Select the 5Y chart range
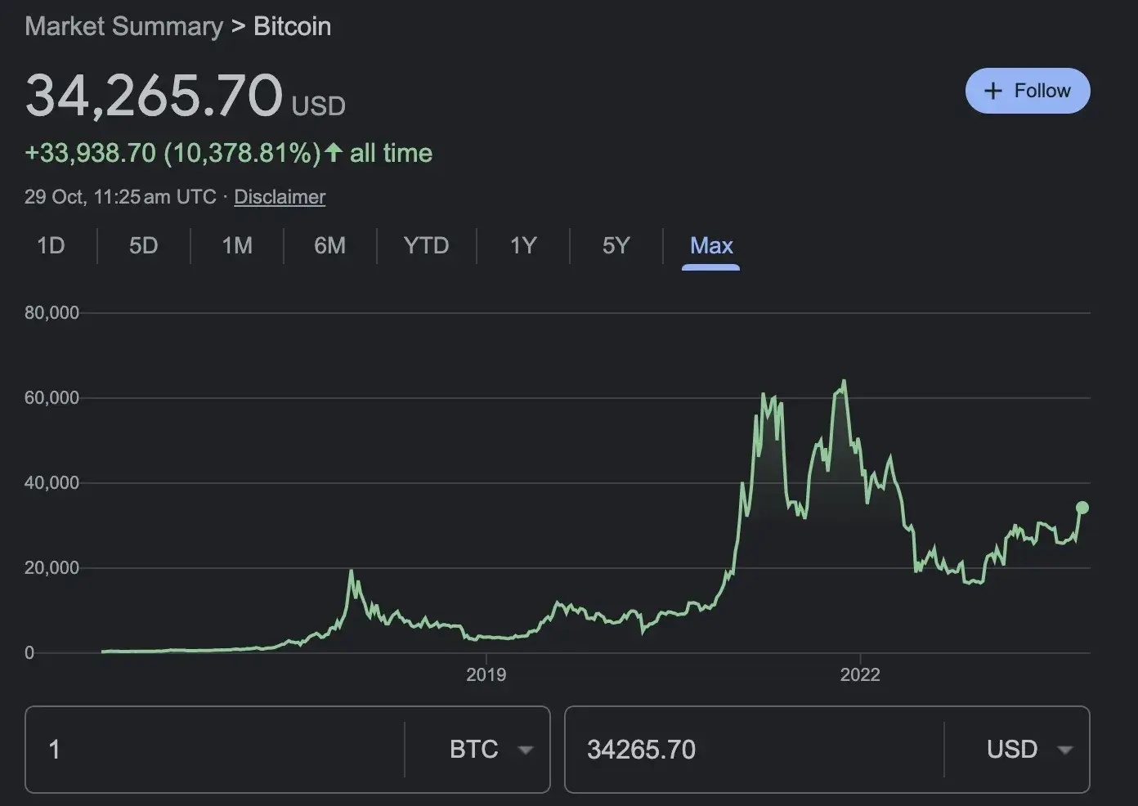 click(616, 245)
